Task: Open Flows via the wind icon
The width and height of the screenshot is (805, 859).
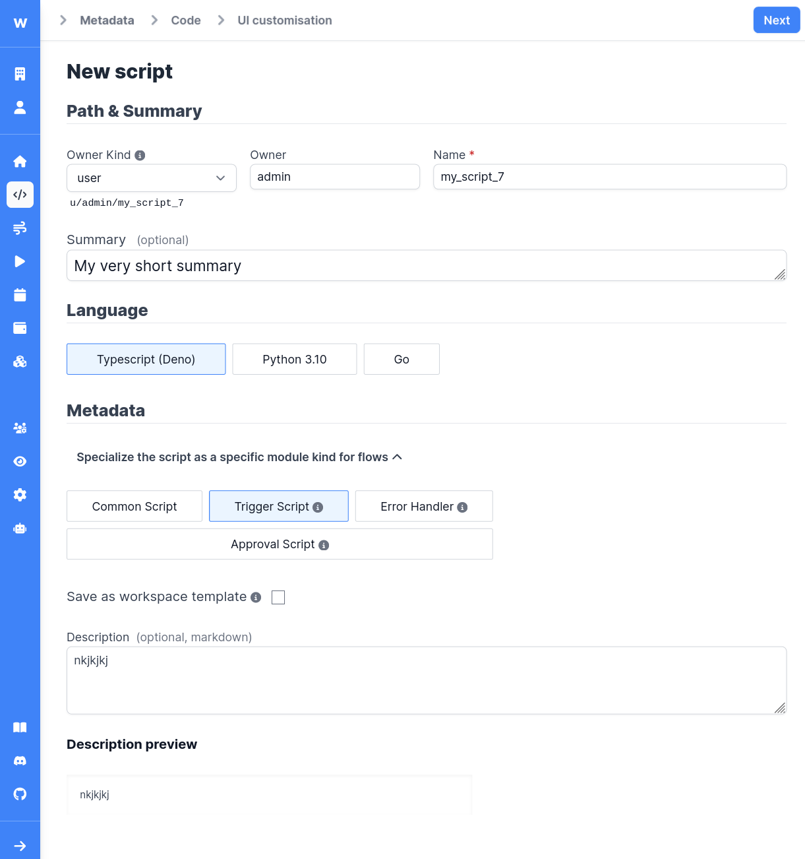Action: (20, 228)
